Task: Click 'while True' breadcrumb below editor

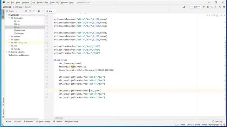Action: [x=59, y=118]
